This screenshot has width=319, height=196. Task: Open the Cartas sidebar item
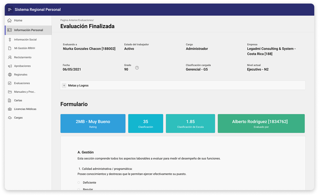tap(18, 101)
